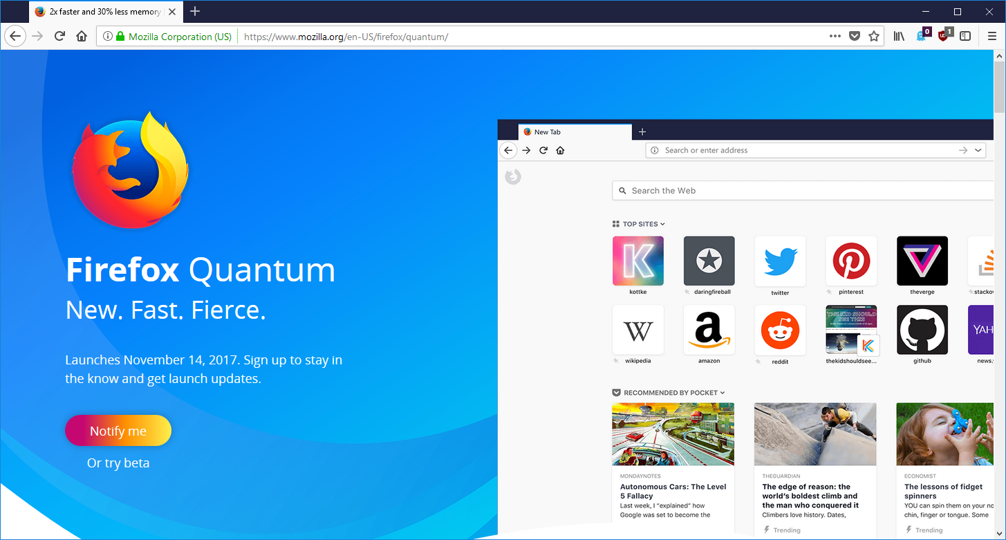The image size is (1006, 540).
Task: Open the daringfireball top site tile
Action: [709, 261]
